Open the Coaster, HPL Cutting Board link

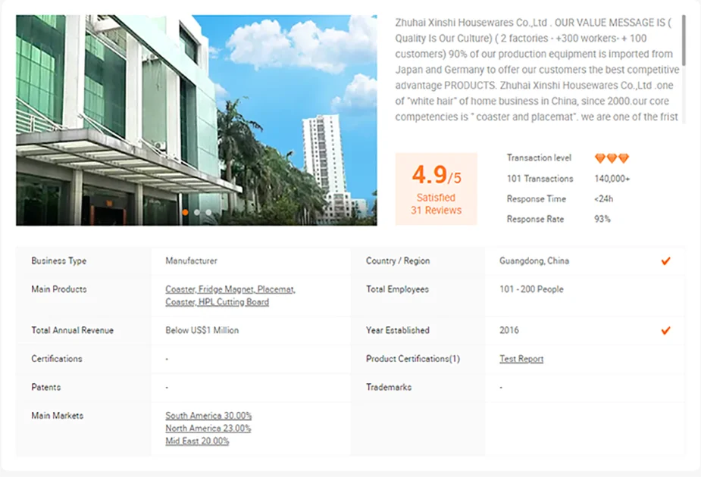[217, 302]
